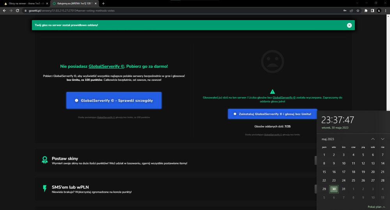Click the share page icon

click(351, 11)
